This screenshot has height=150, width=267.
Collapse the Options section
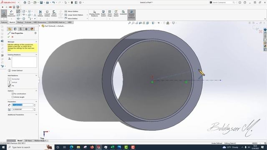pyautogui.click(x=36, y=91)
